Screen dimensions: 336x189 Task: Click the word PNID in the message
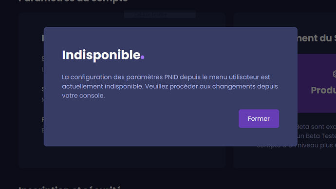[x=171, y=77]
